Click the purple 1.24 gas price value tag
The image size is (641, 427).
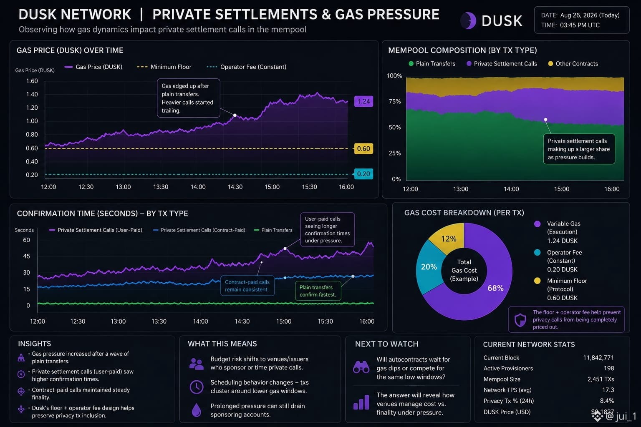(363, 101)
